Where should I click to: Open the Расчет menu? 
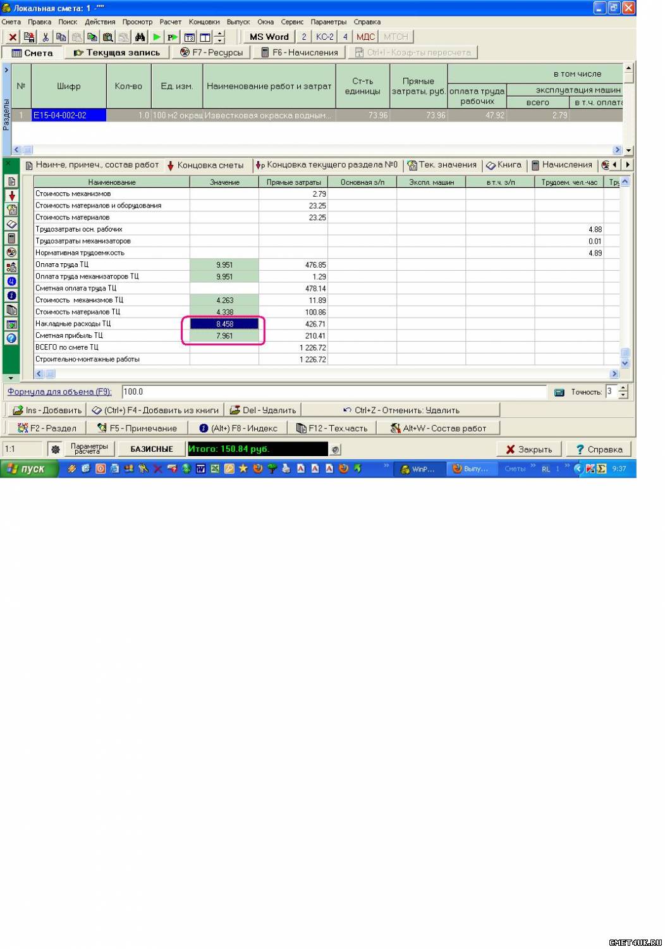171,22
